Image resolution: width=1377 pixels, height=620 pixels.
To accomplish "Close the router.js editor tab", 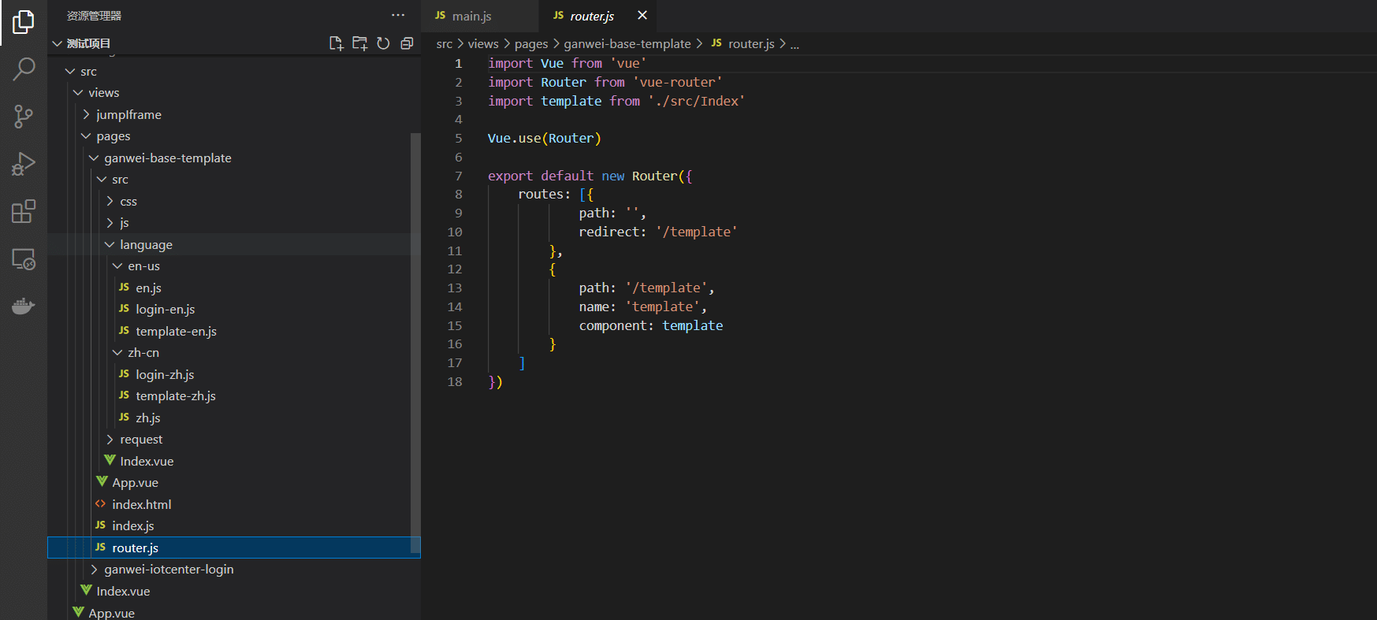I will [x=642, y=15].
